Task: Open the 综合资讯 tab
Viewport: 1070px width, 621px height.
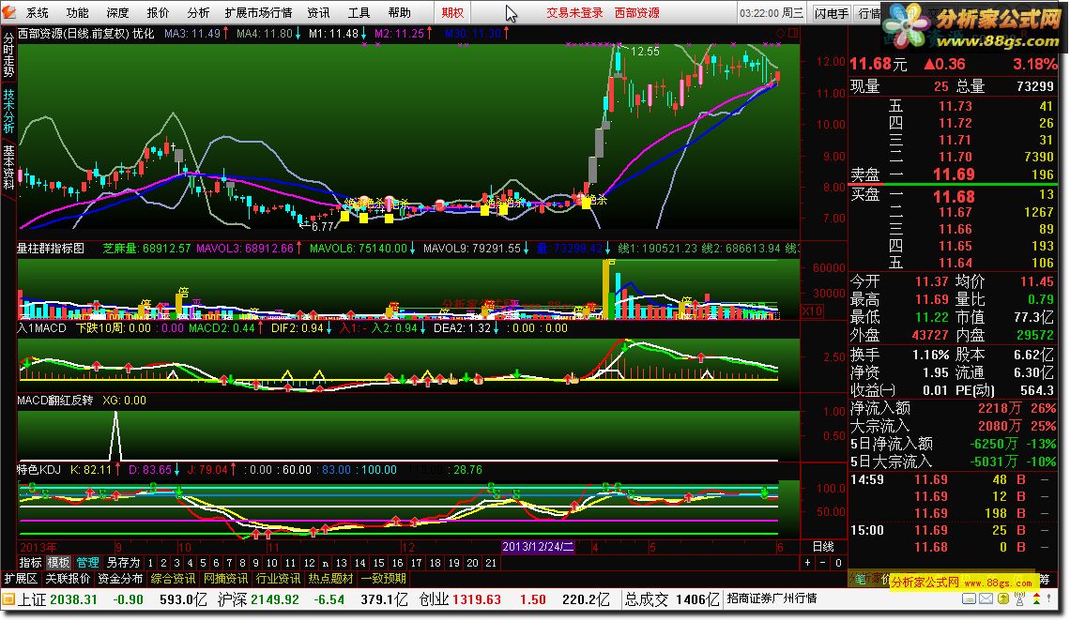Action: (x=173, y=579)
